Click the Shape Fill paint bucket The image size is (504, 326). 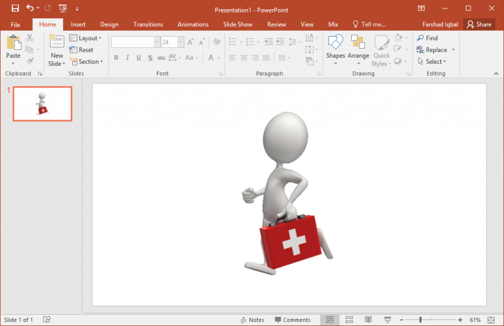(x=398, y=37)
